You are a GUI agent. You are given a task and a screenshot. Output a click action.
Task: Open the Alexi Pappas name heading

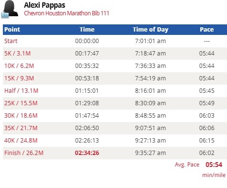point(45,5)
